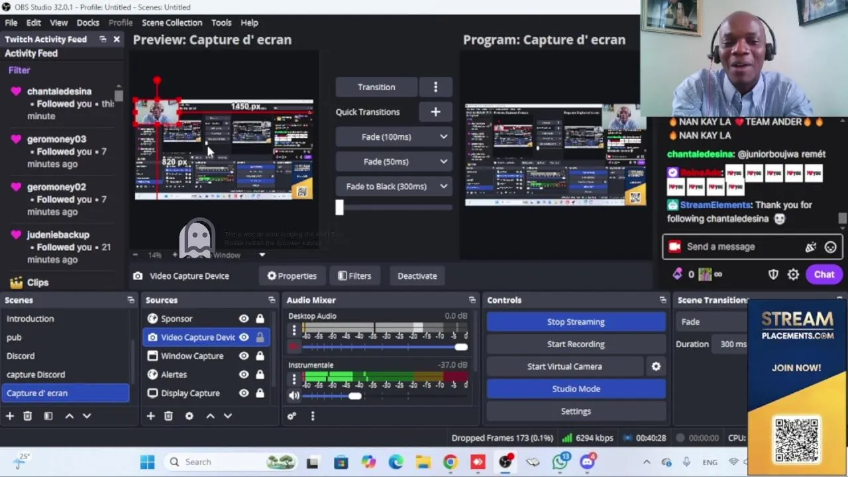Click Stop Streaming button

pyautogui.click(x=576, y=322)
